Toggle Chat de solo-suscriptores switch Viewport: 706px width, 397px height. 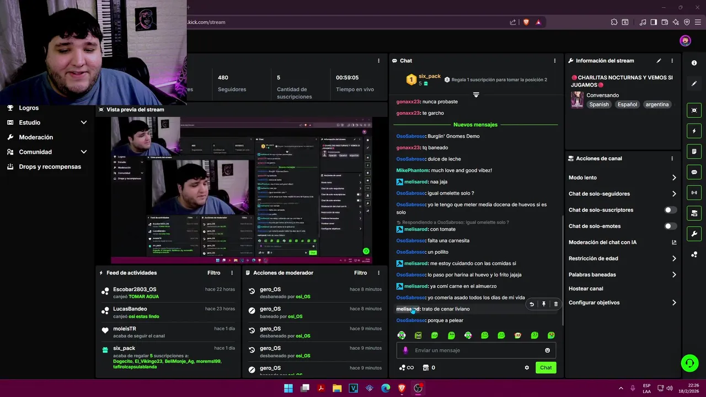tap(670, 210)
